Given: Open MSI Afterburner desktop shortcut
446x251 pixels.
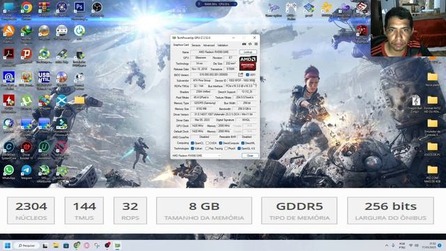Looking at the screenshot, I should click(44, 170).
